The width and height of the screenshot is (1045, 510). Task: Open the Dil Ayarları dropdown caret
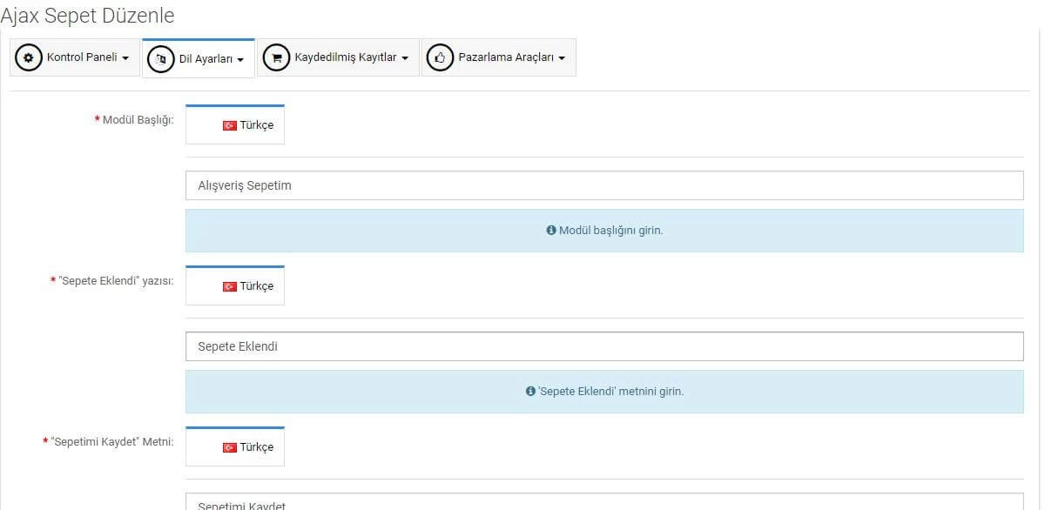click(x=240, y=60)
